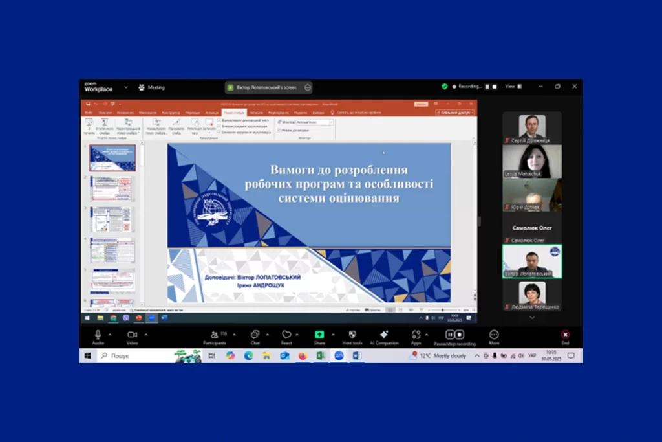Toggle the play narrations checkbox in ribbon
662x442 pixels.
[219, 120]
